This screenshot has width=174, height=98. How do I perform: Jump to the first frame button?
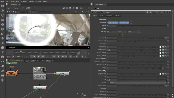(x=34, y=57)
